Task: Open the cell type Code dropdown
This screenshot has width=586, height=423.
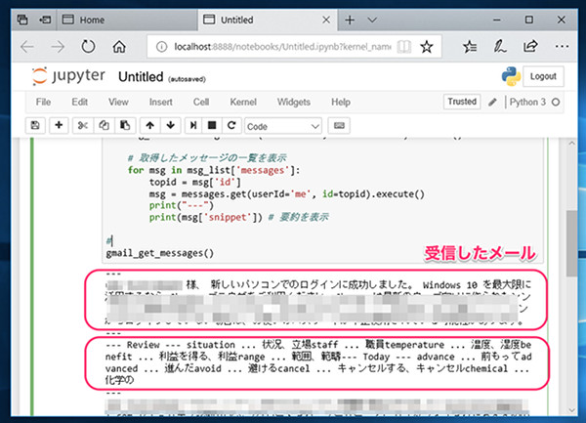Action: click(x=283, y=126)
